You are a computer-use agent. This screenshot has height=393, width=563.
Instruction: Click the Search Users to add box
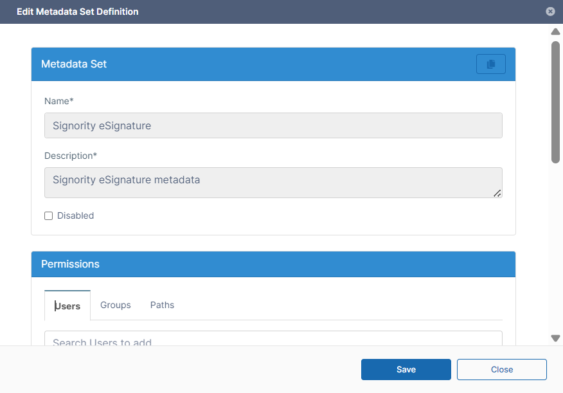273,340
